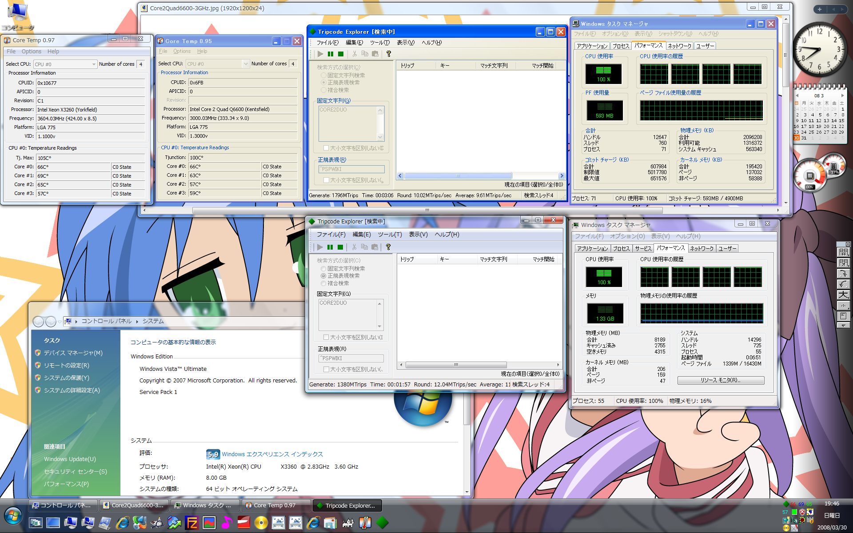
Task: Open recent pages arrow beside Control Panel back/forward buttons
Action: (60, 321)
